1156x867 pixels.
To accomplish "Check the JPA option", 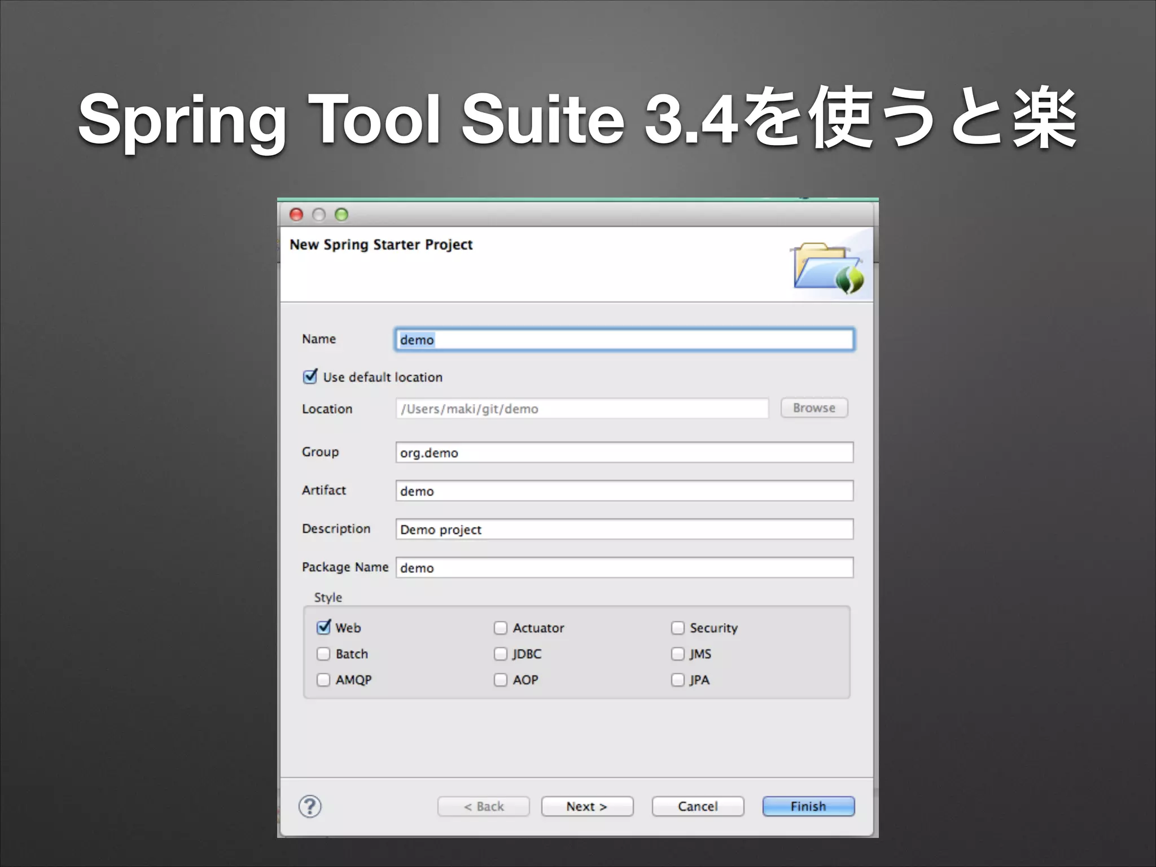I will (x=678, y=680).
